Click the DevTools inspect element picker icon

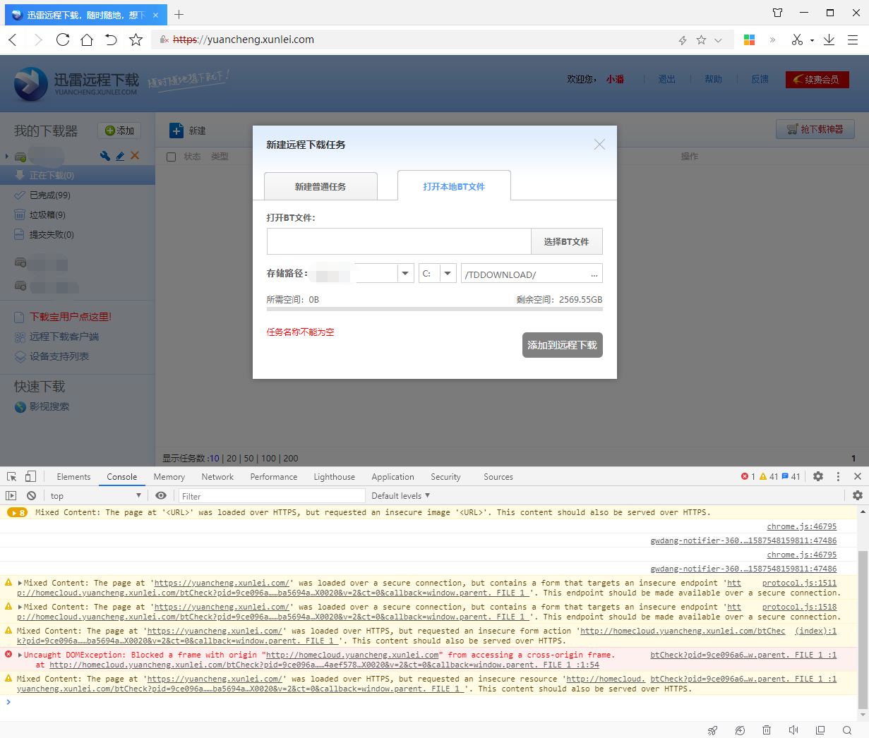coord(12,477)
